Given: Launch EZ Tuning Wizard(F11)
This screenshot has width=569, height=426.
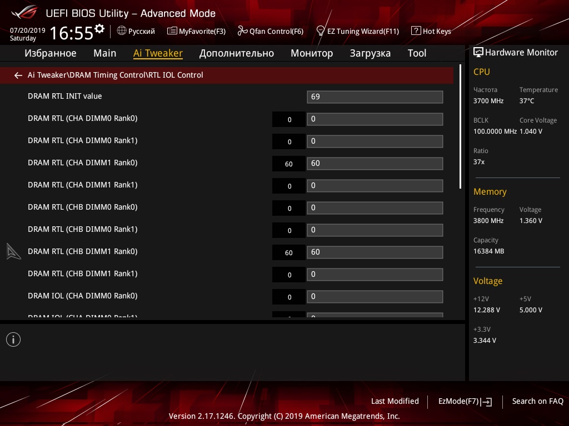Looking at the screenshot, I should click(363, 32).
